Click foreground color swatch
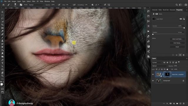The height and width of the screenshot is (106, 188). coord(1,85)
